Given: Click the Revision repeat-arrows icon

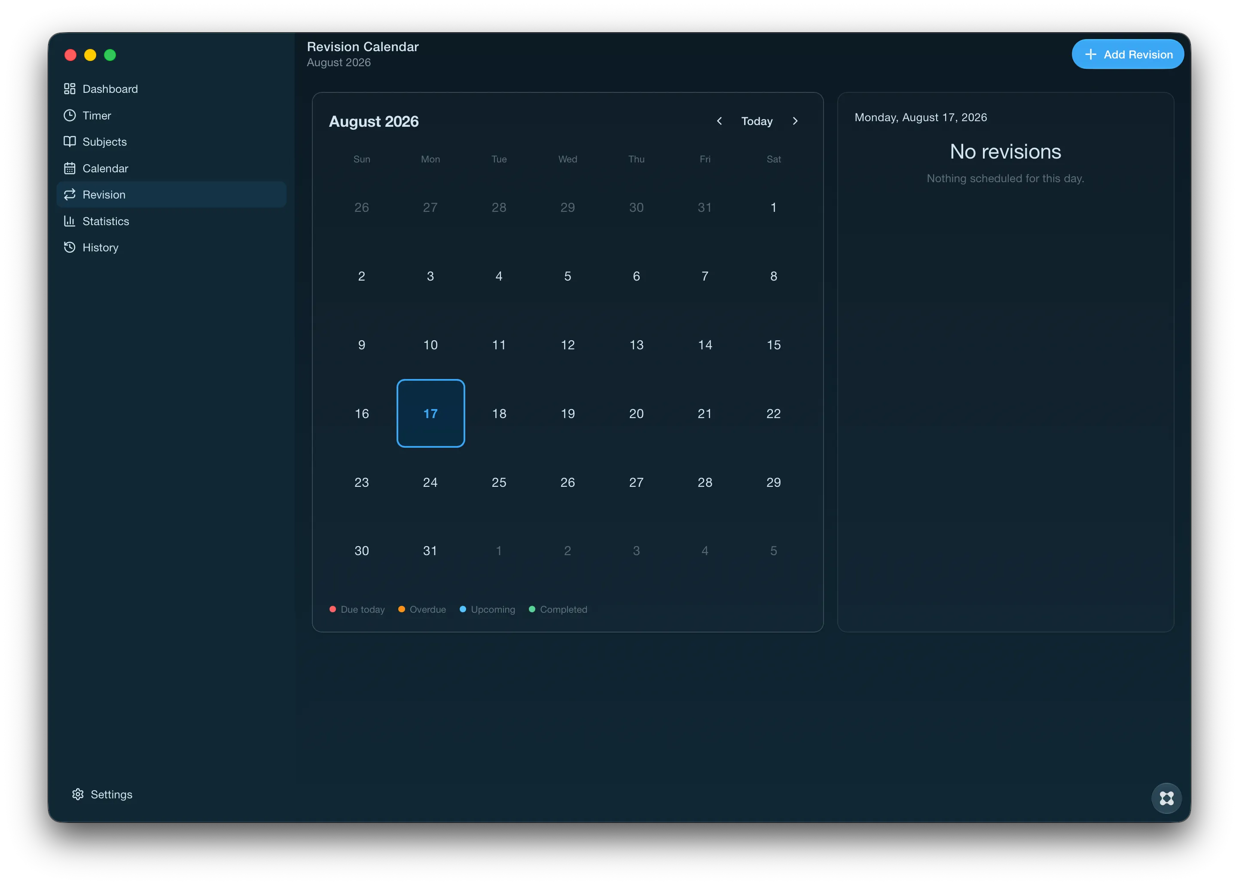Looking at the screenshot, I should pyautogui.click(x=69, y=194).
